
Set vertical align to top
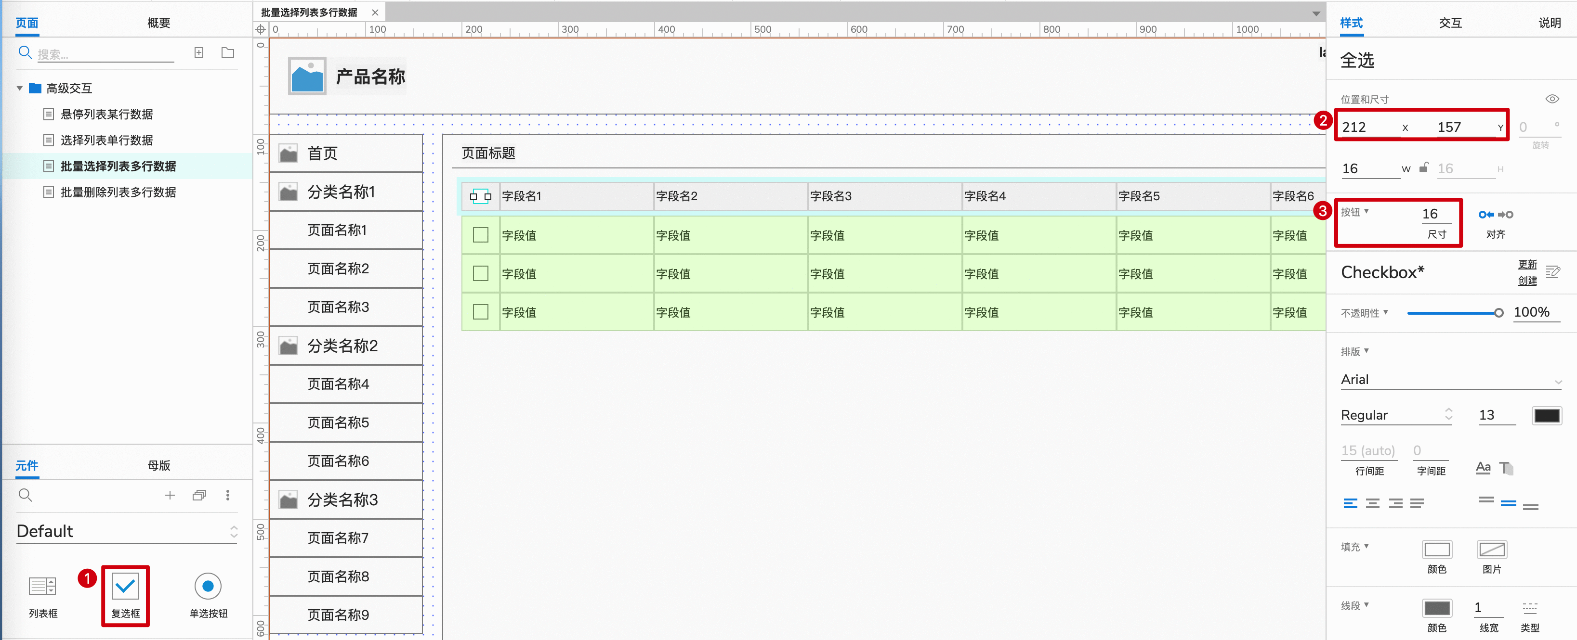click(1486, 500)
